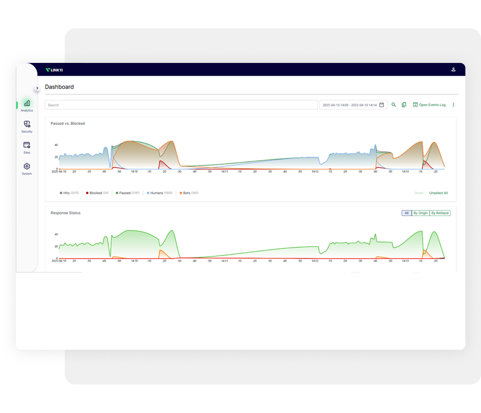
Task: Select the By Origin tab
Action: tap(420, 213)
